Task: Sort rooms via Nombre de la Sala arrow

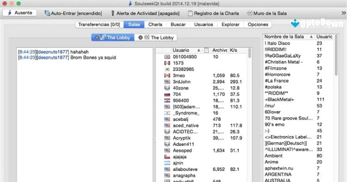Action: point(311,37)
